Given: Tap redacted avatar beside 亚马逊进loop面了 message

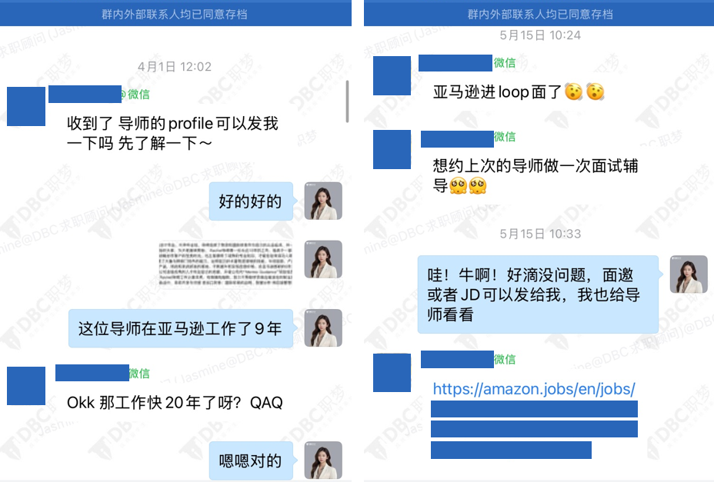Looking at the screenshot, I should tap(392, 75).
